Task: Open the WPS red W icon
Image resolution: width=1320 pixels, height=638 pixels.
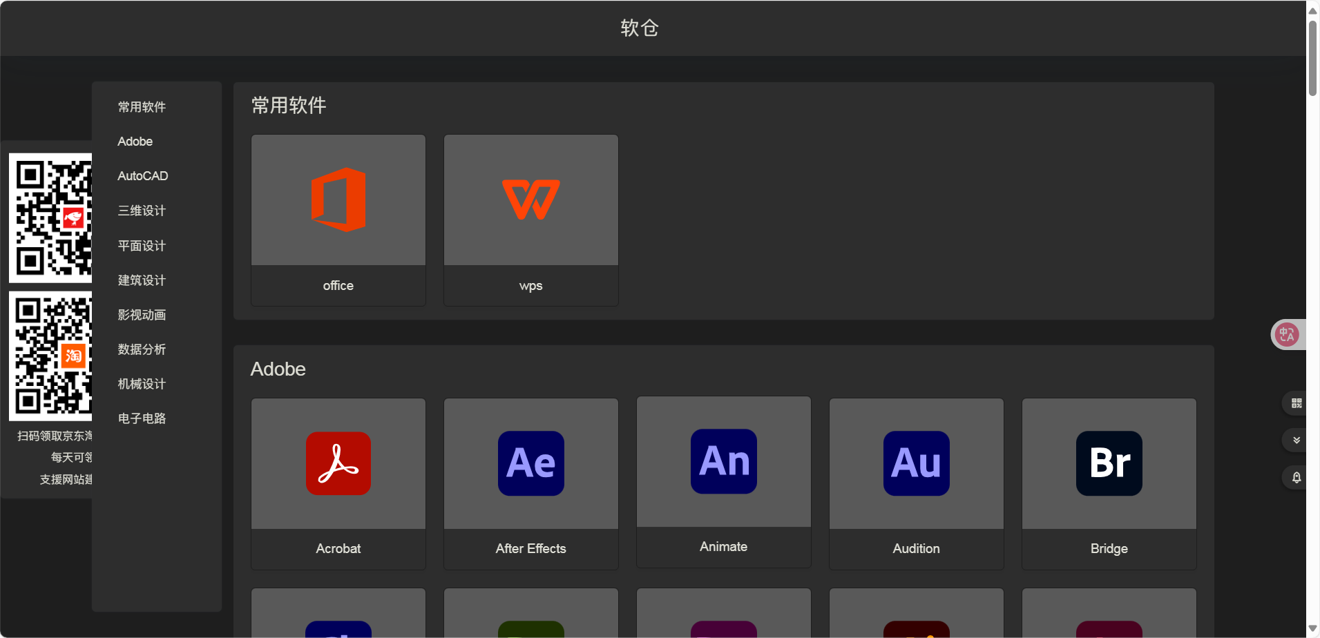Action: coord(530,200)
